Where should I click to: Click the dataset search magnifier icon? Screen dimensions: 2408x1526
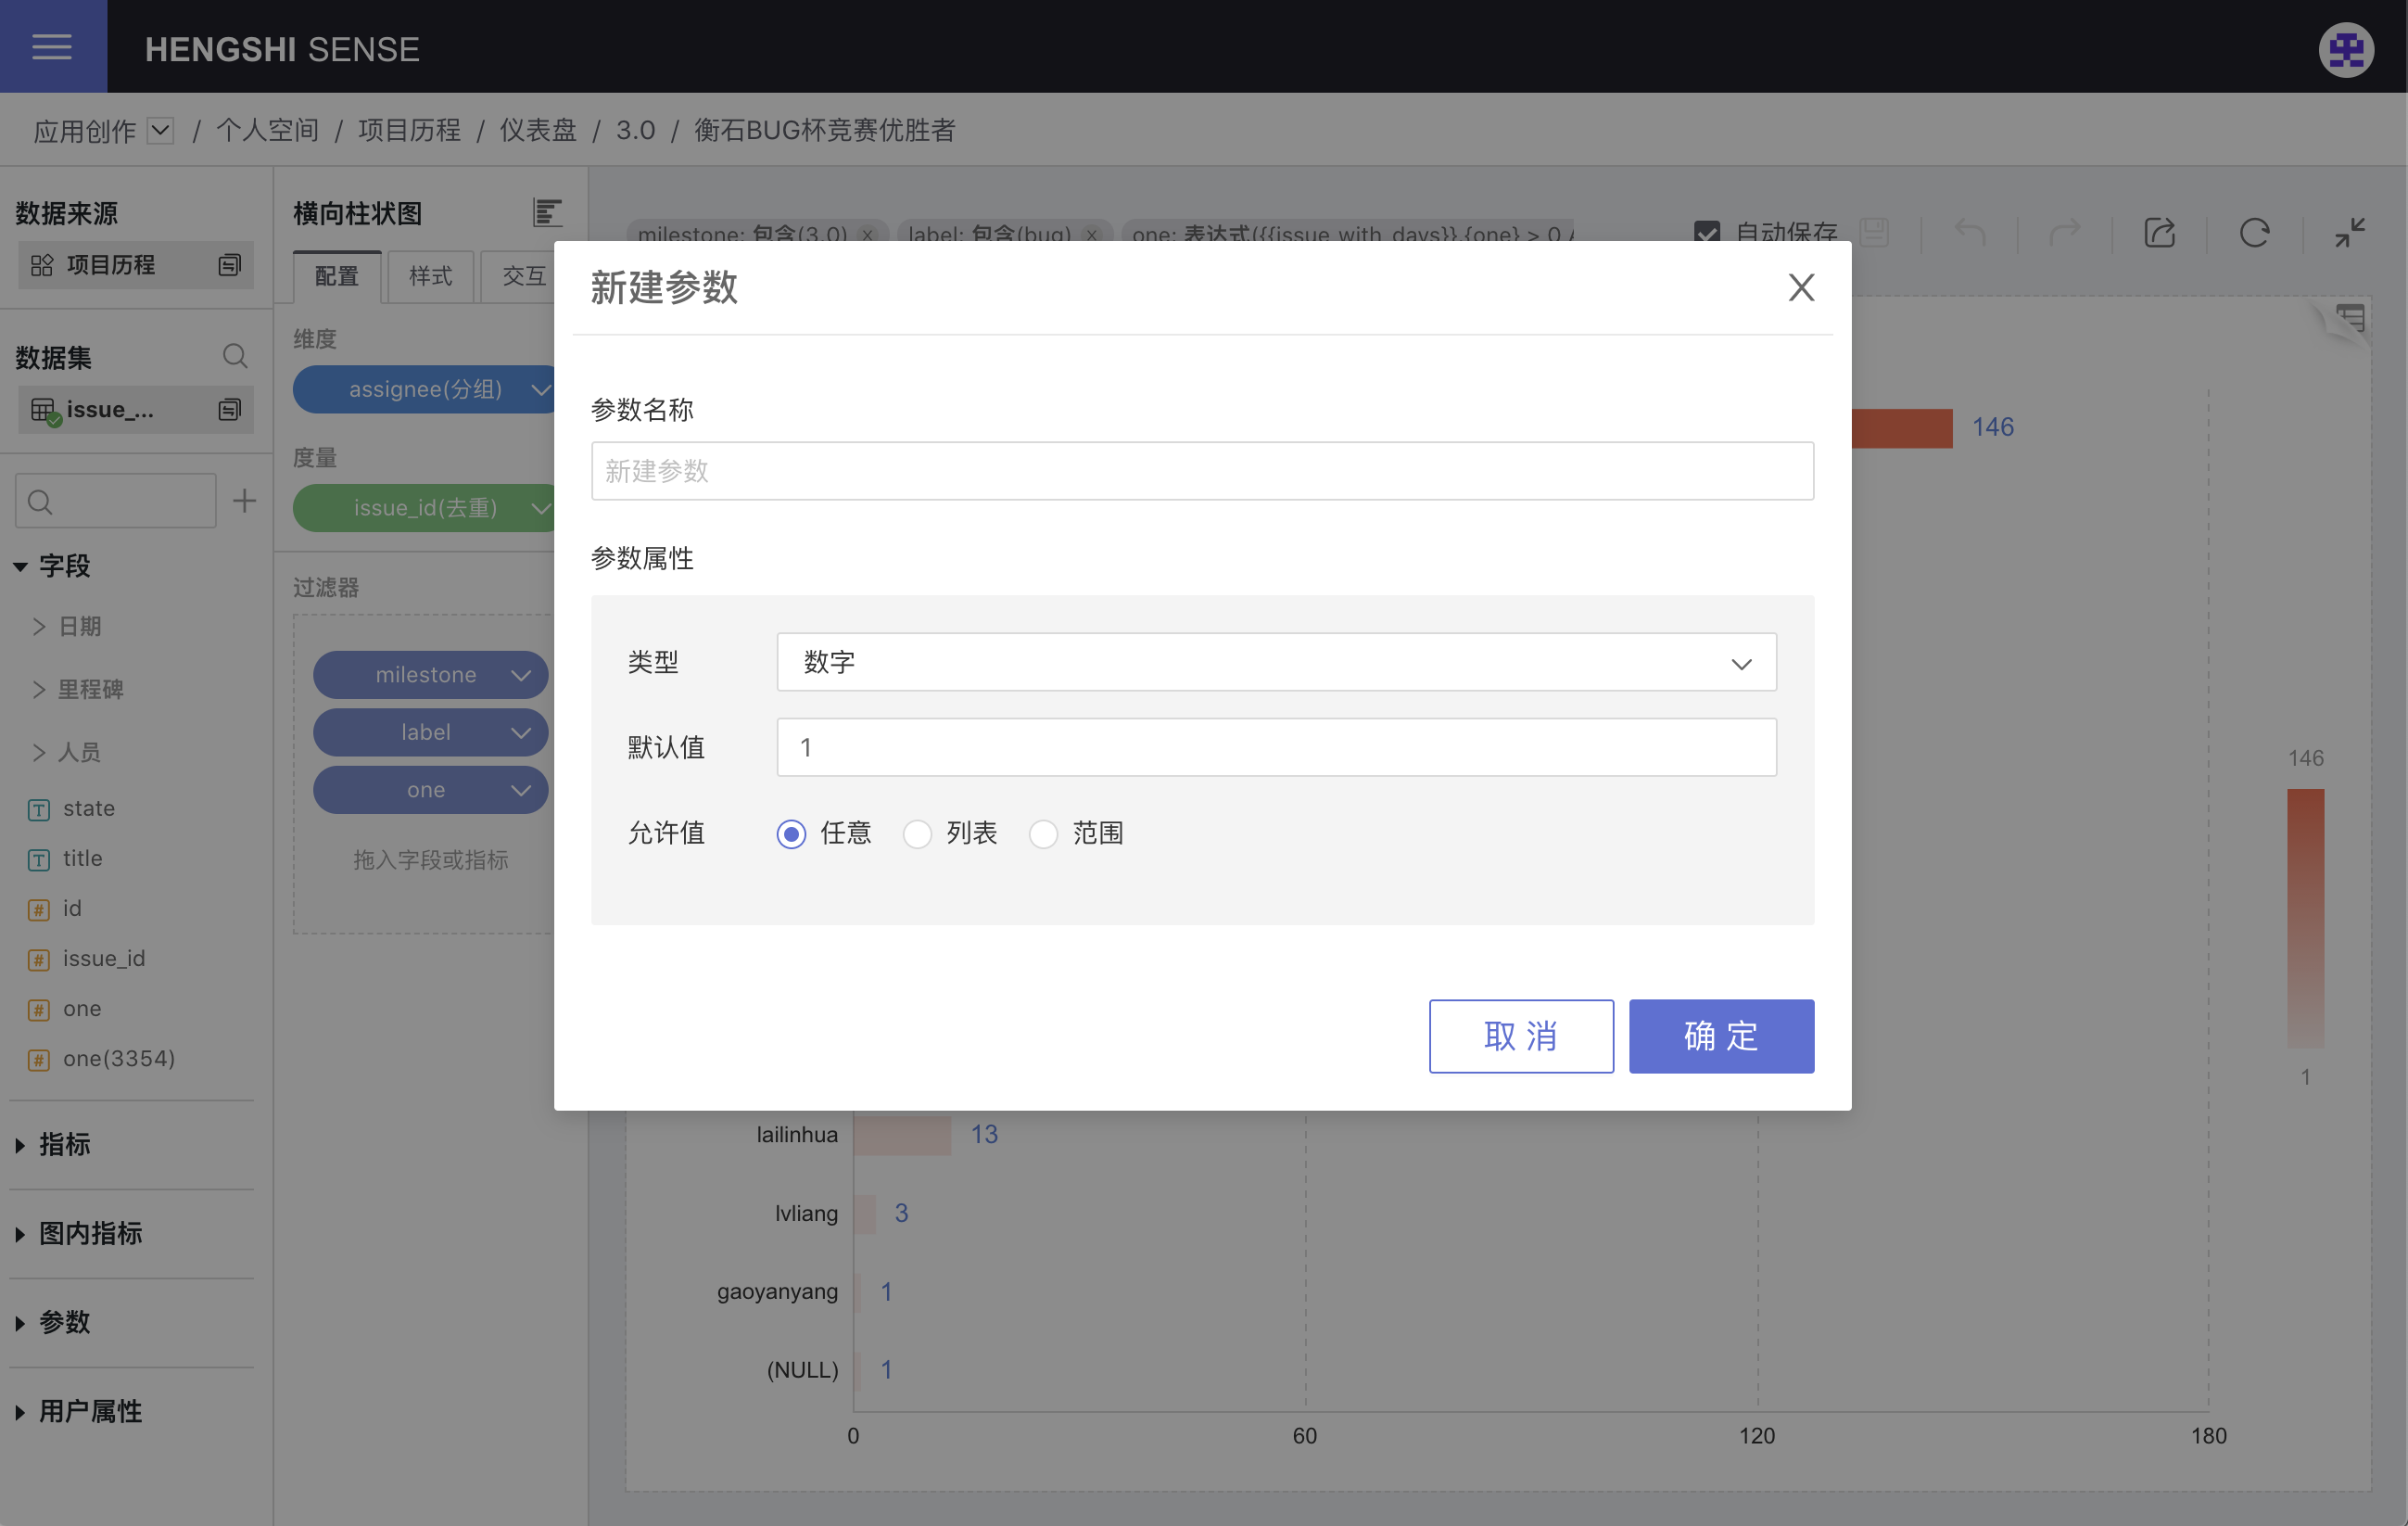[235, 356]
